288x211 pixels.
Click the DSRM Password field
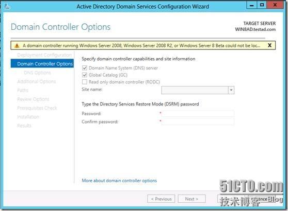pyautogui.click(x=198, y=114)
